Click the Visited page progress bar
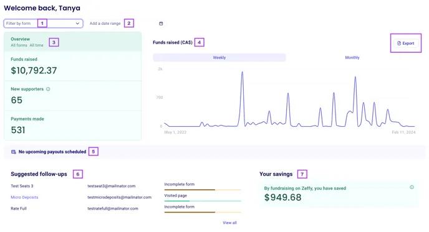This screenshot has height=232, width=429. 203,201
